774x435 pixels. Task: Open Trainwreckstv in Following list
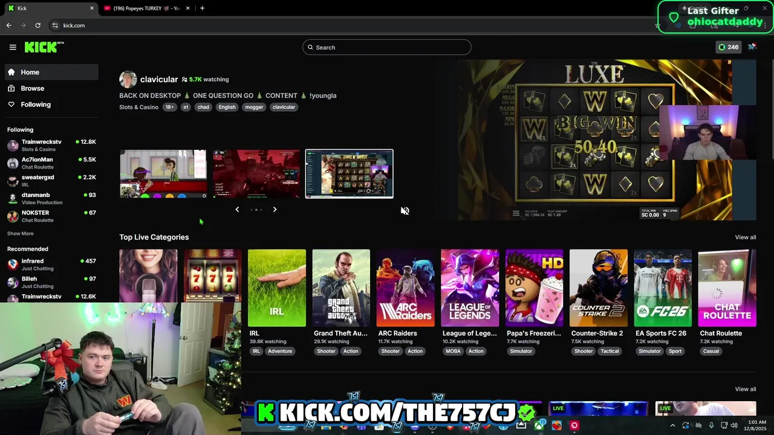coord(51,145)
